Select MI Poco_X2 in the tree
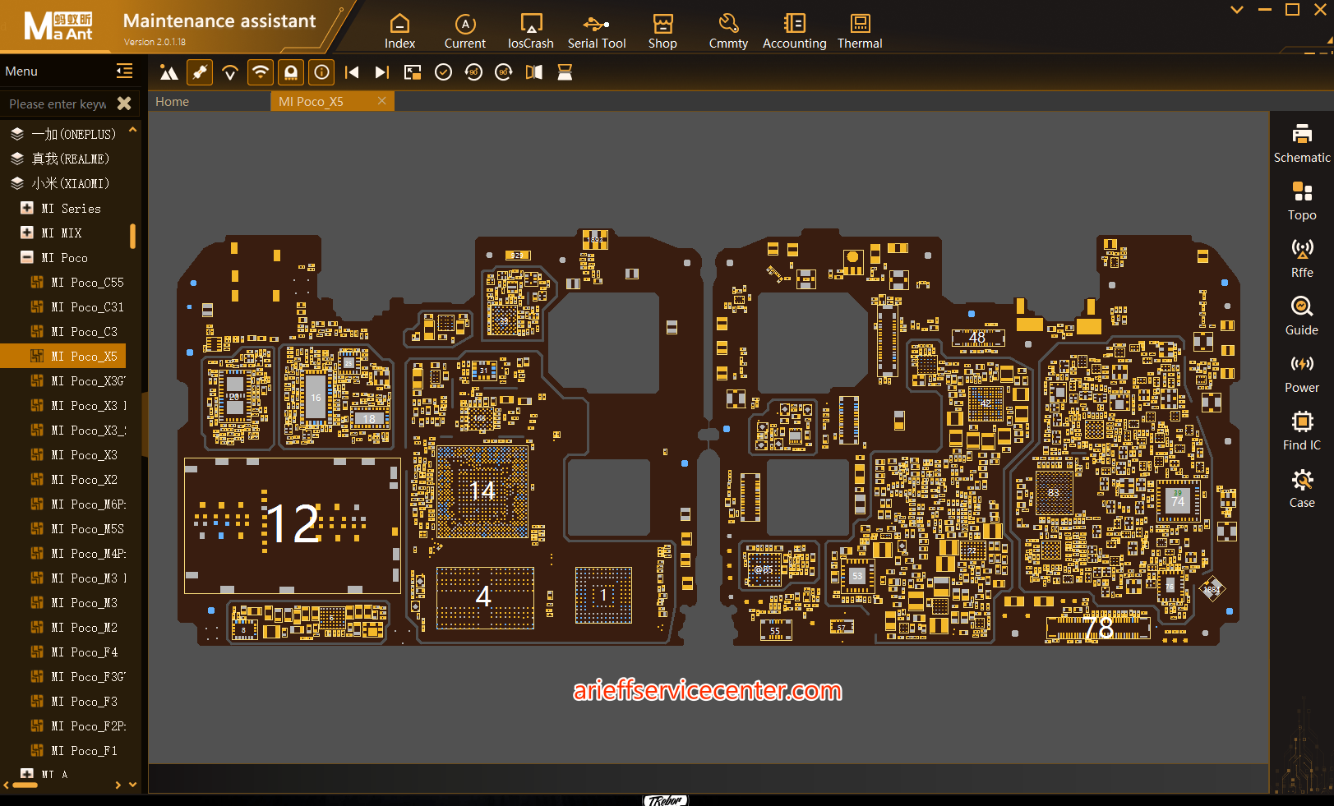This screenshot has height=806, width=1334. pos(72,480)
